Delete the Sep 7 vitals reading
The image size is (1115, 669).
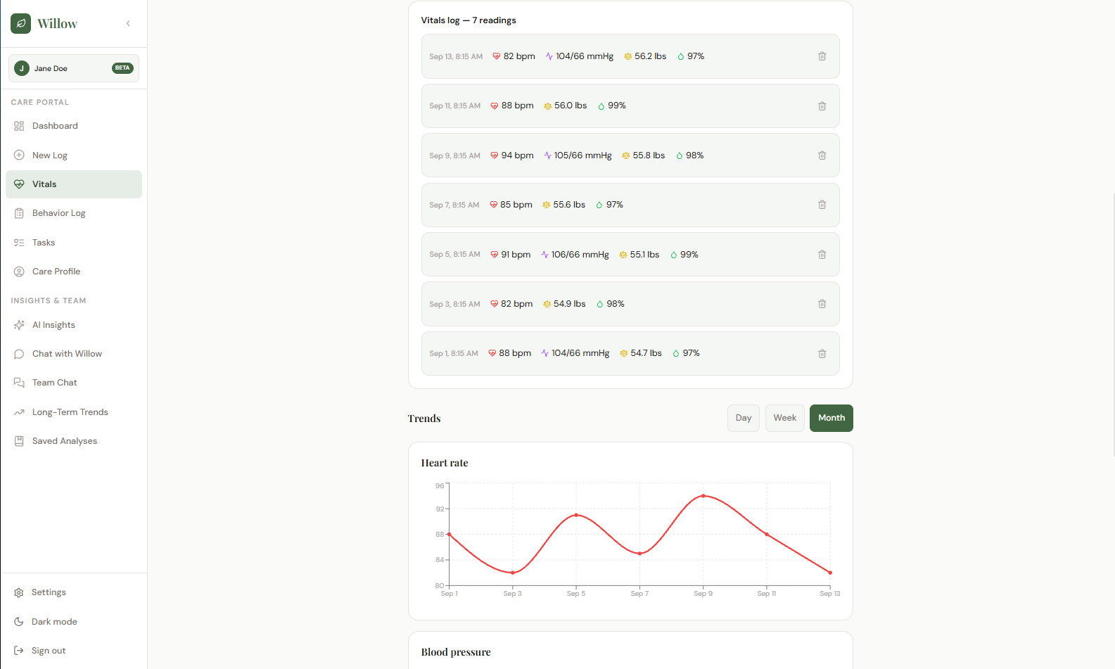pos(822,205)
